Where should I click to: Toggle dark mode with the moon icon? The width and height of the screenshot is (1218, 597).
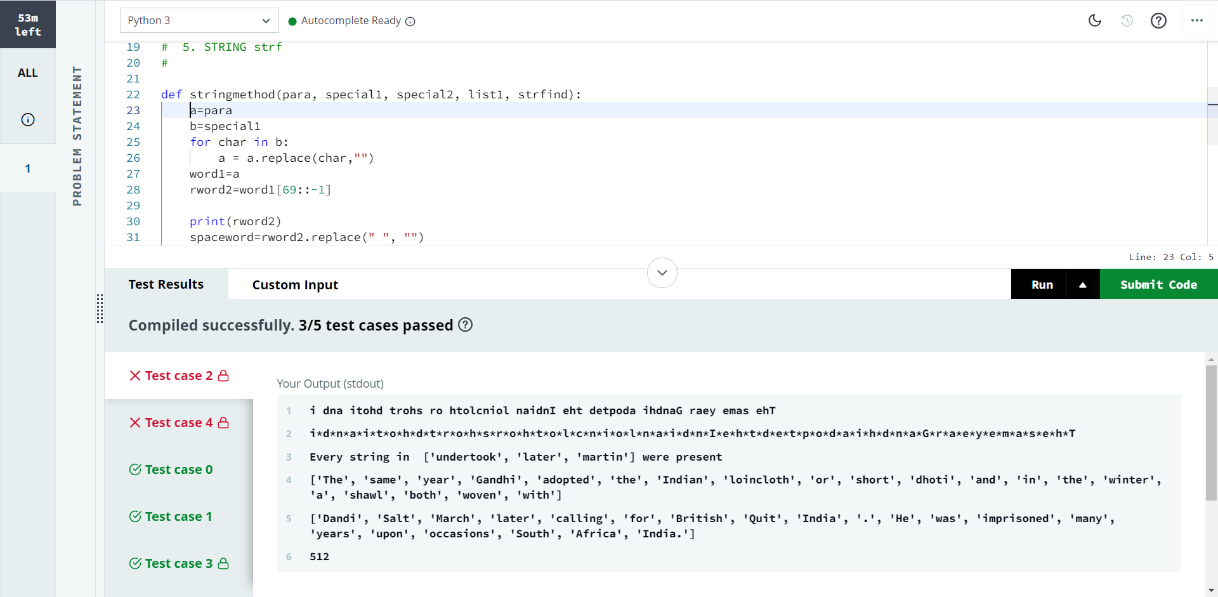coord(1095,20)
